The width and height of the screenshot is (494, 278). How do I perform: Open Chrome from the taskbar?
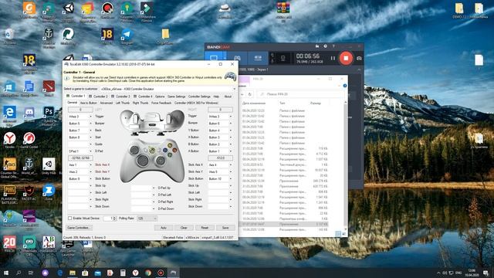[148, 273]
